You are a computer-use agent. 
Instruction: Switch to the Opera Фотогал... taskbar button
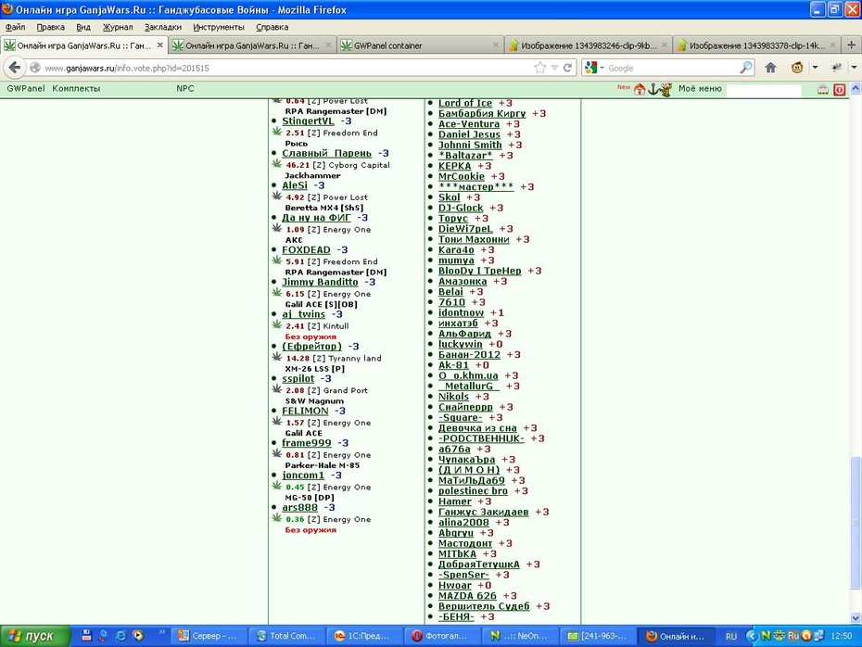(442, 636)
